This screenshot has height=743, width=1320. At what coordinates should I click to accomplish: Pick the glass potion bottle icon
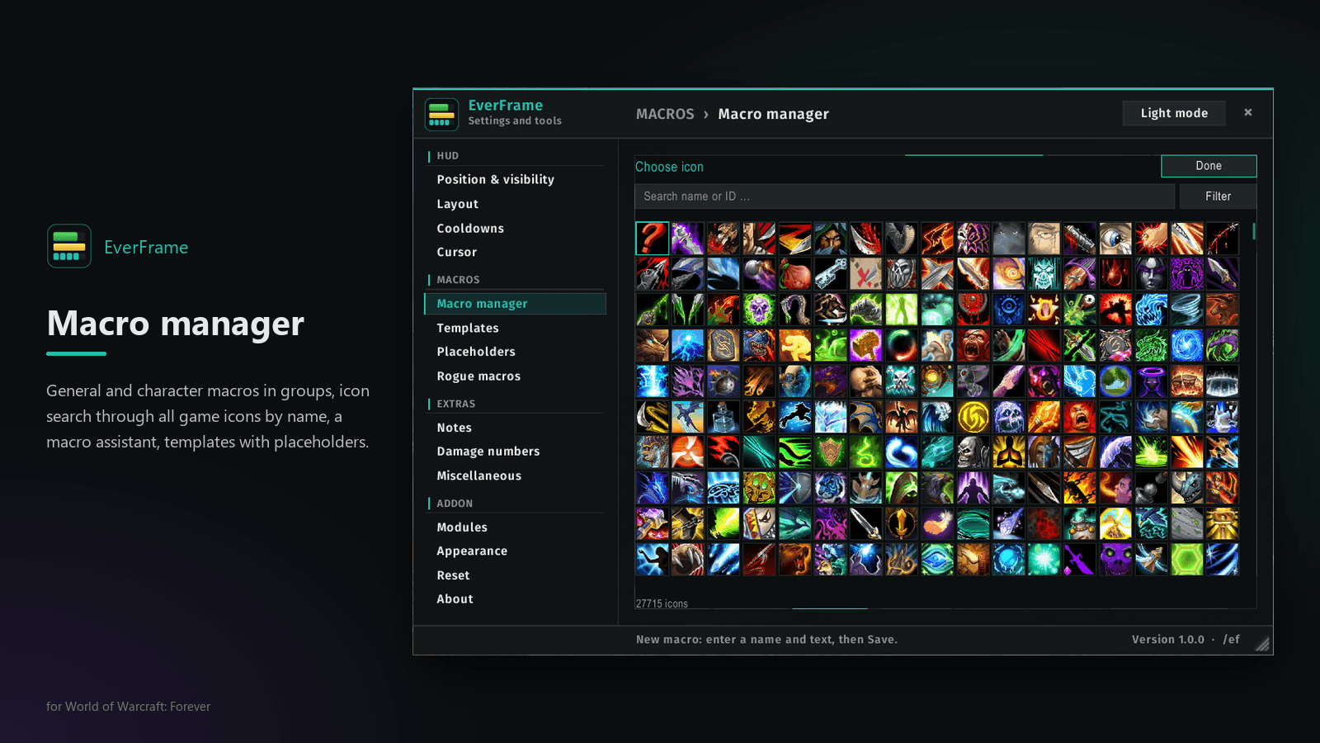(724, 417)
